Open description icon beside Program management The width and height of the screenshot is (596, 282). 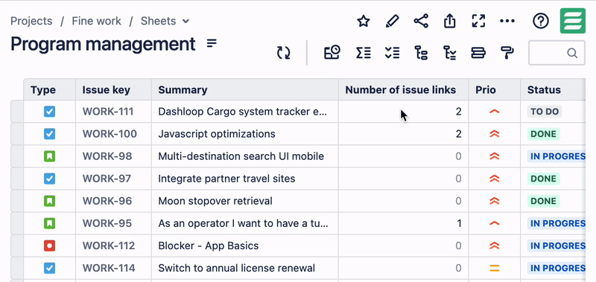pos(212,44)
